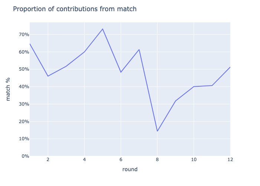
Task: Select the 'match %' y-axis label
Action: [8, 89]
